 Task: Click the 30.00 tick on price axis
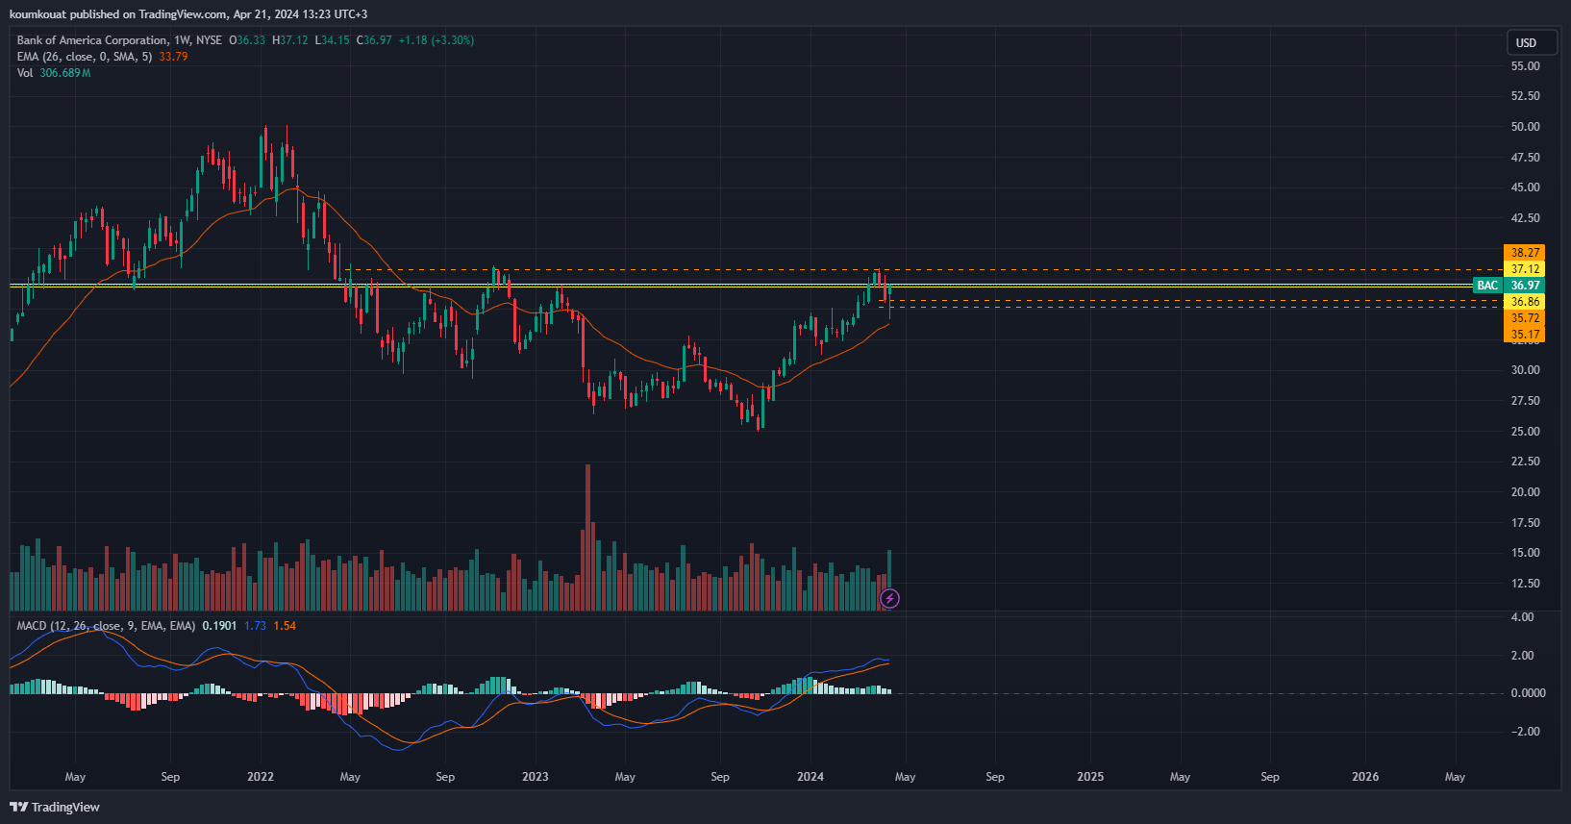[1525, 370]
